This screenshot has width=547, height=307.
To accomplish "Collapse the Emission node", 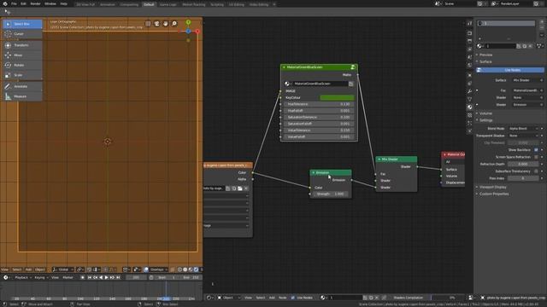I will [314, 172].
